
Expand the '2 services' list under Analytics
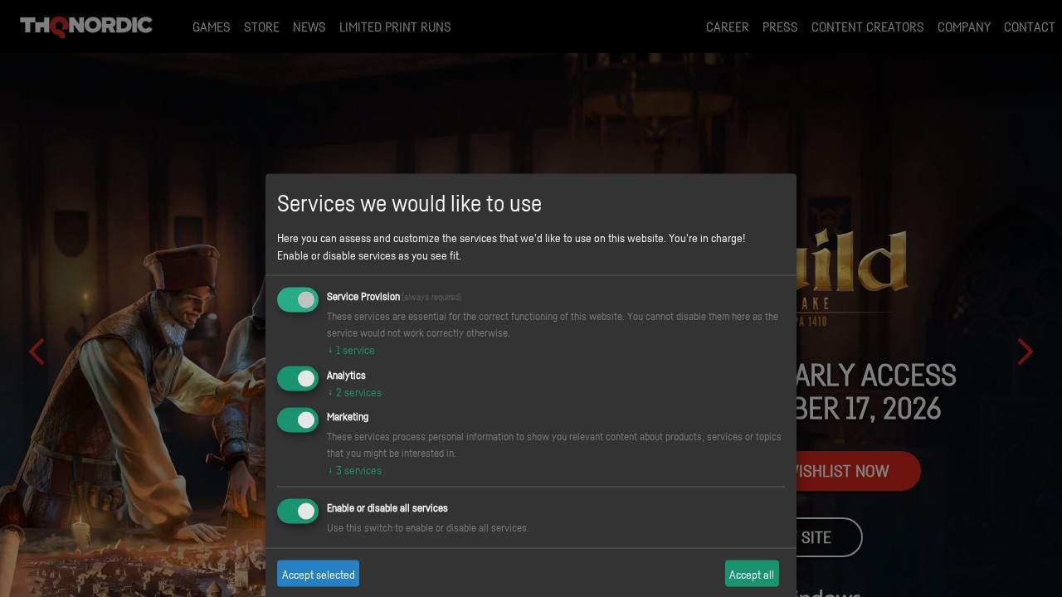(354, 393)
